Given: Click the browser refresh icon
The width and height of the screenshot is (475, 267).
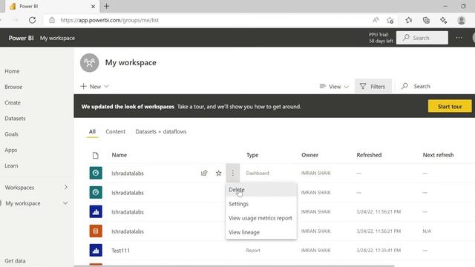Looking at the screenshot, I should 32,20.
